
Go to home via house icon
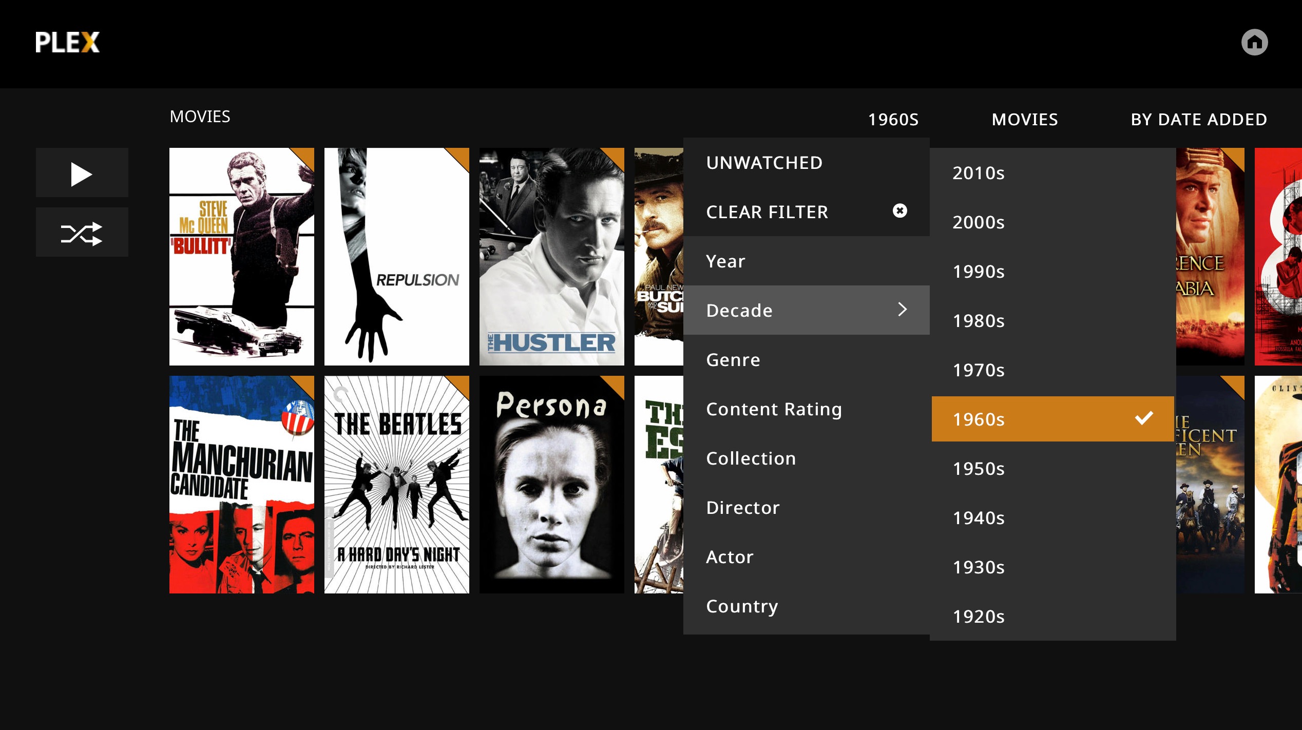(x=1254, y=43)
